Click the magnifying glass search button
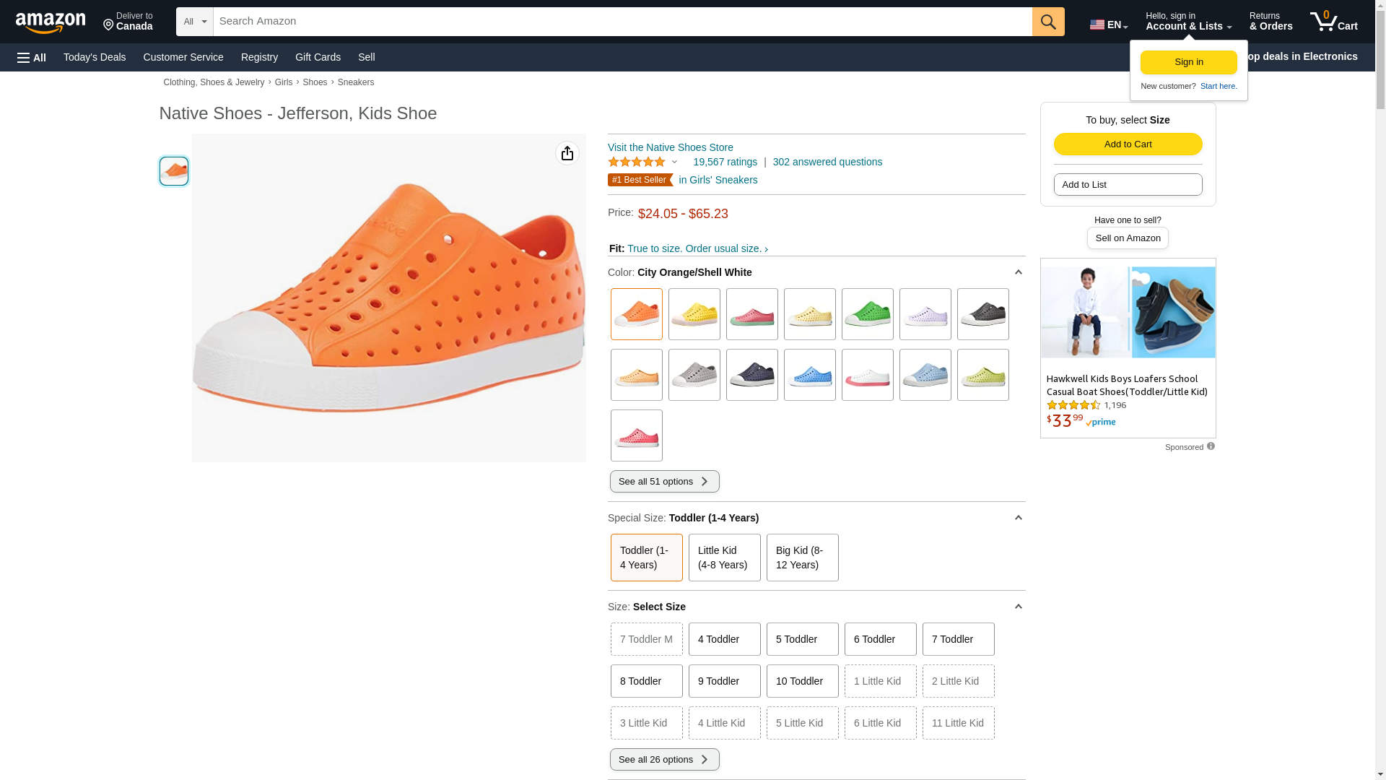The image size is (1386, 780). [x=1047, y=22]
